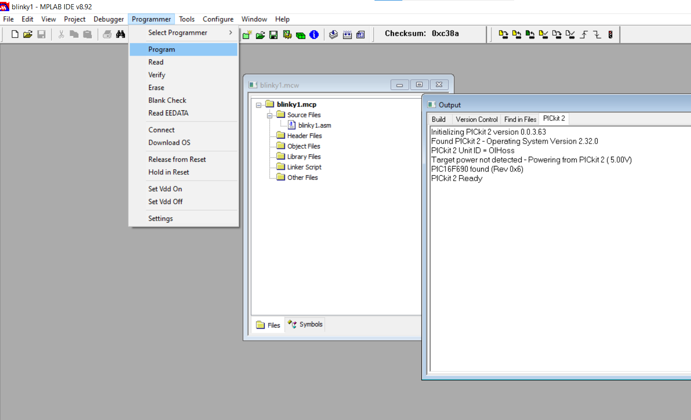Viewport: 691px width, 420px height.
Task: Click the Program target device toolbar icon
Action: pyautogui.click(x=503, y=34)
